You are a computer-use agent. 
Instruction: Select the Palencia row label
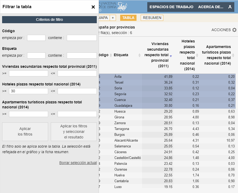coord(121,163)
